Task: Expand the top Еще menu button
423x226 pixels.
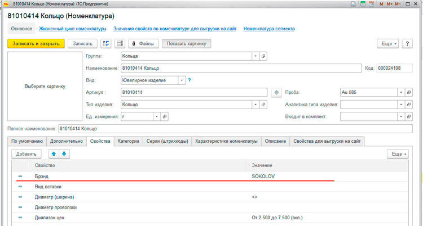Action: 387,43
